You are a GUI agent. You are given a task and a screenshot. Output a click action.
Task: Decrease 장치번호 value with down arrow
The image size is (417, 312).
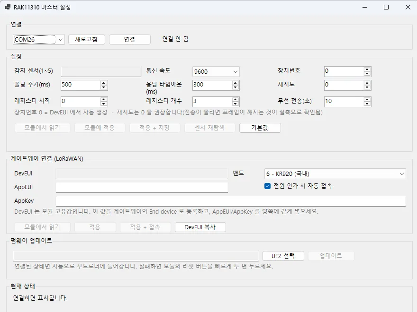(367, 73)
